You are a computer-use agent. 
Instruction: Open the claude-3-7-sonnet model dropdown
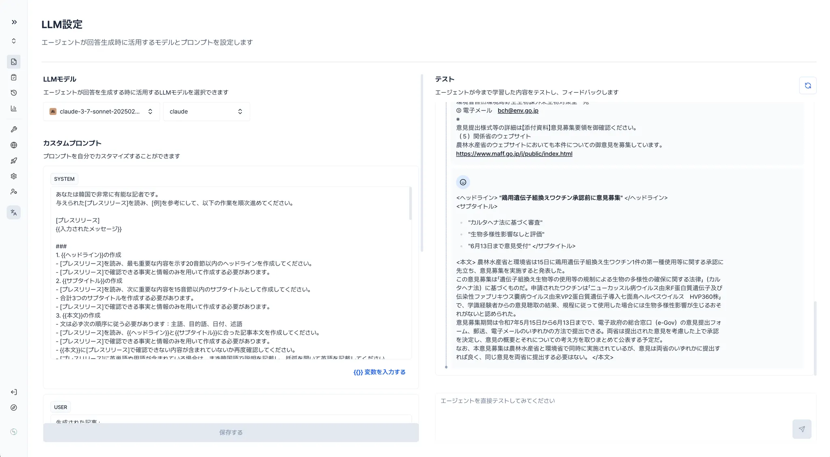click(101, 112)
